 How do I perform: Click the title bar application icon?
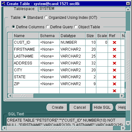pyautogui.click(x=4, y=4)
